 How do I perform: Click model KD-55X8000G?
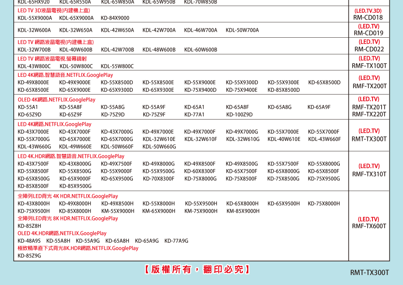(324, 164)
